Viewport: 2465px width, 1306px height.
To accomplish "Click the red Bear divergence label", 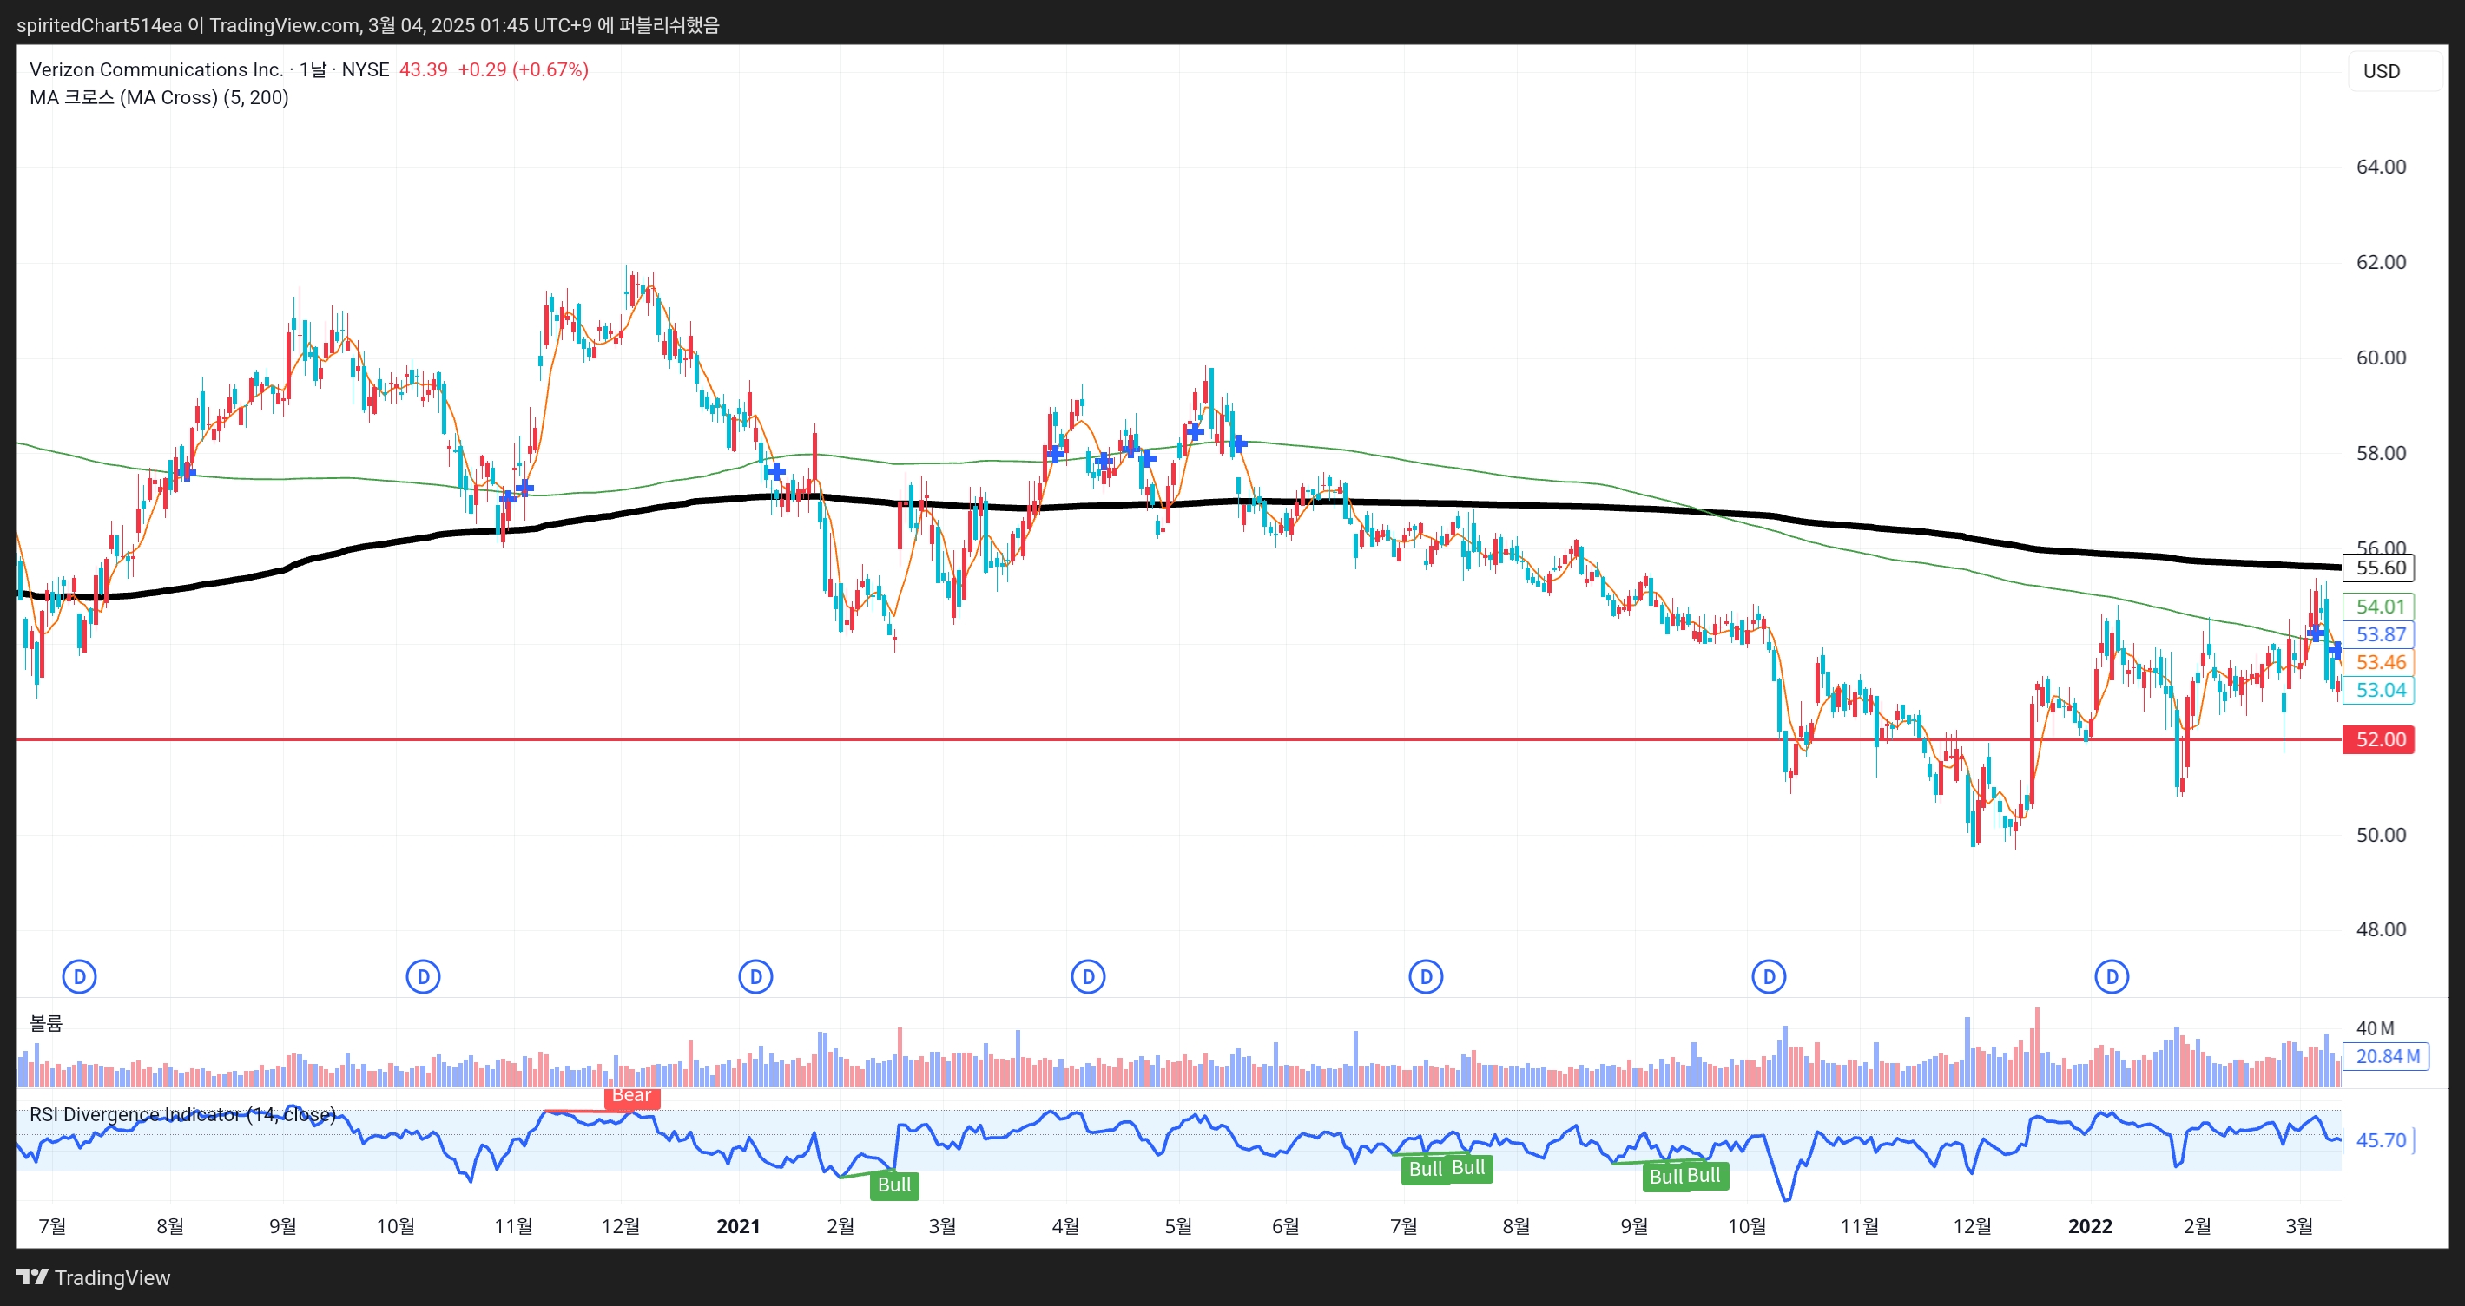I will [631, 1097].
